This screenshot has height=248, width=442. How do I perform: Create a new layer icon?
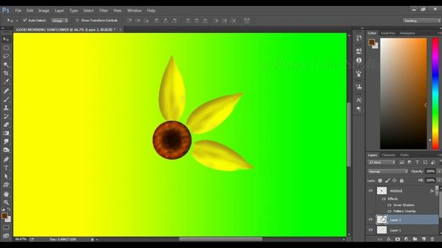pos(423,239)
